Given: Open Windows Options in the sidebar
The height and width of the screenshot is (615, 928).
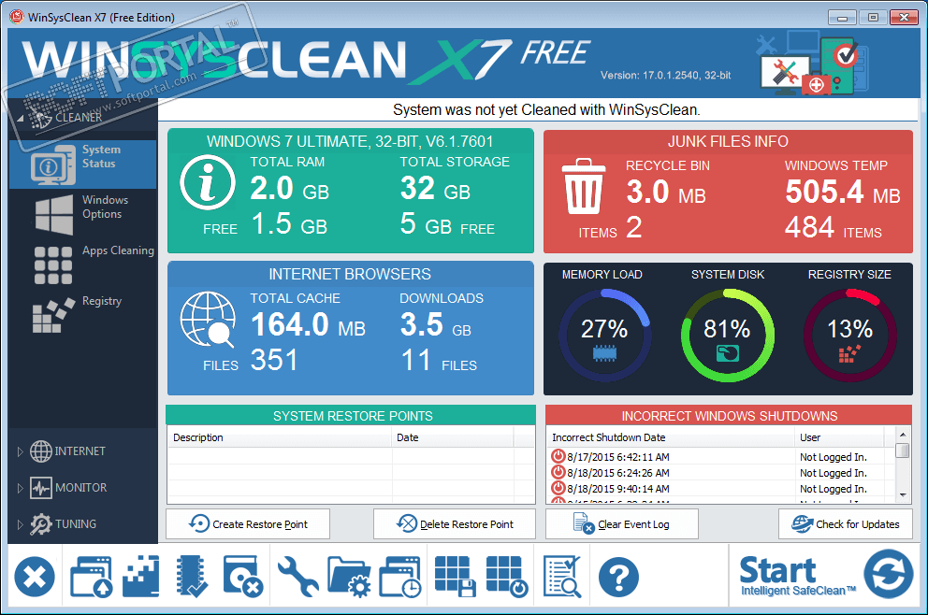Looking at the screenshot, I should point(83,214).
